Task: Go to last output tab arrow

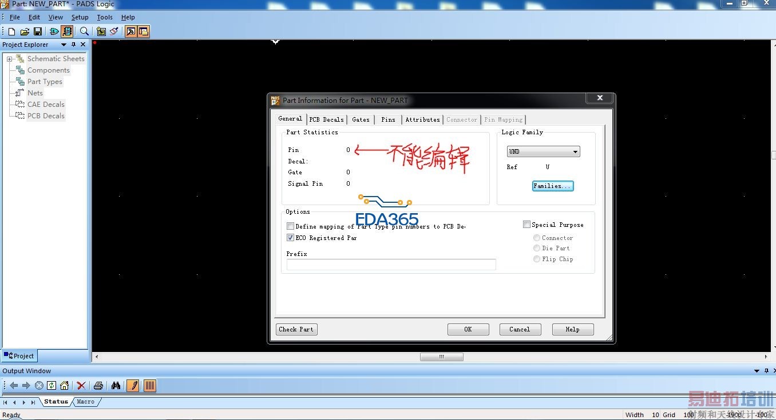Action: 34,402
